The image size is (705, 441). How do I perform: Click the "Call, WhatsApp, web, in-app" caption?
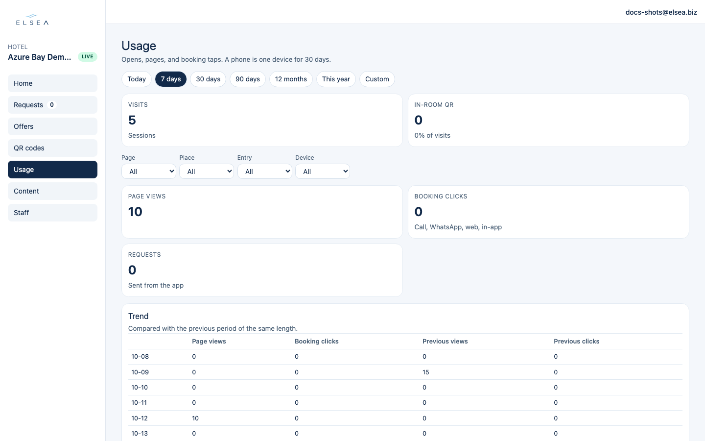click(x=458, y=227)
